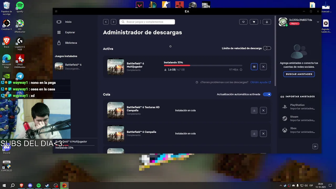Image resolution: width=336 pixels, height=189 pixels.
Task: Open the Windows notification center icon
Action: point(330,186)
